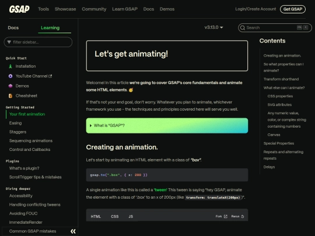
Task: Go to Learn GSAP in navbar
Action: tap(125, 9)
